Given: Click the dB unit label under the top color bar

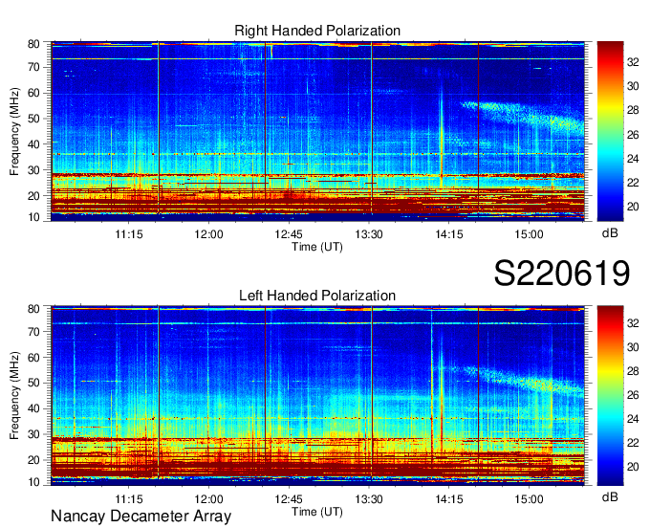Looking at the screenshot, I should [610, 233].
